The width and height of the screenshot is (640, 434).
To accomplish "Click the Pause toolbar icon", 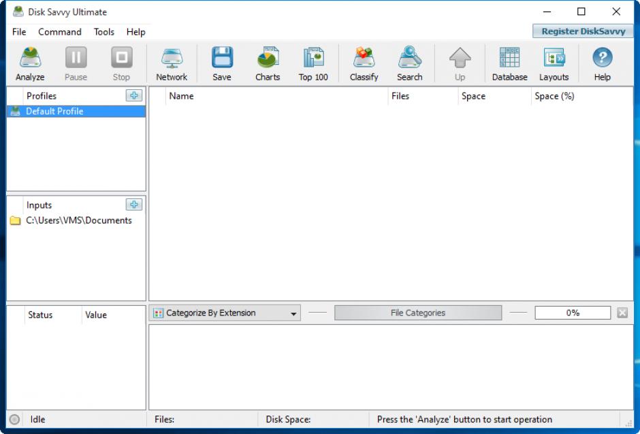I will click(76, 57).
